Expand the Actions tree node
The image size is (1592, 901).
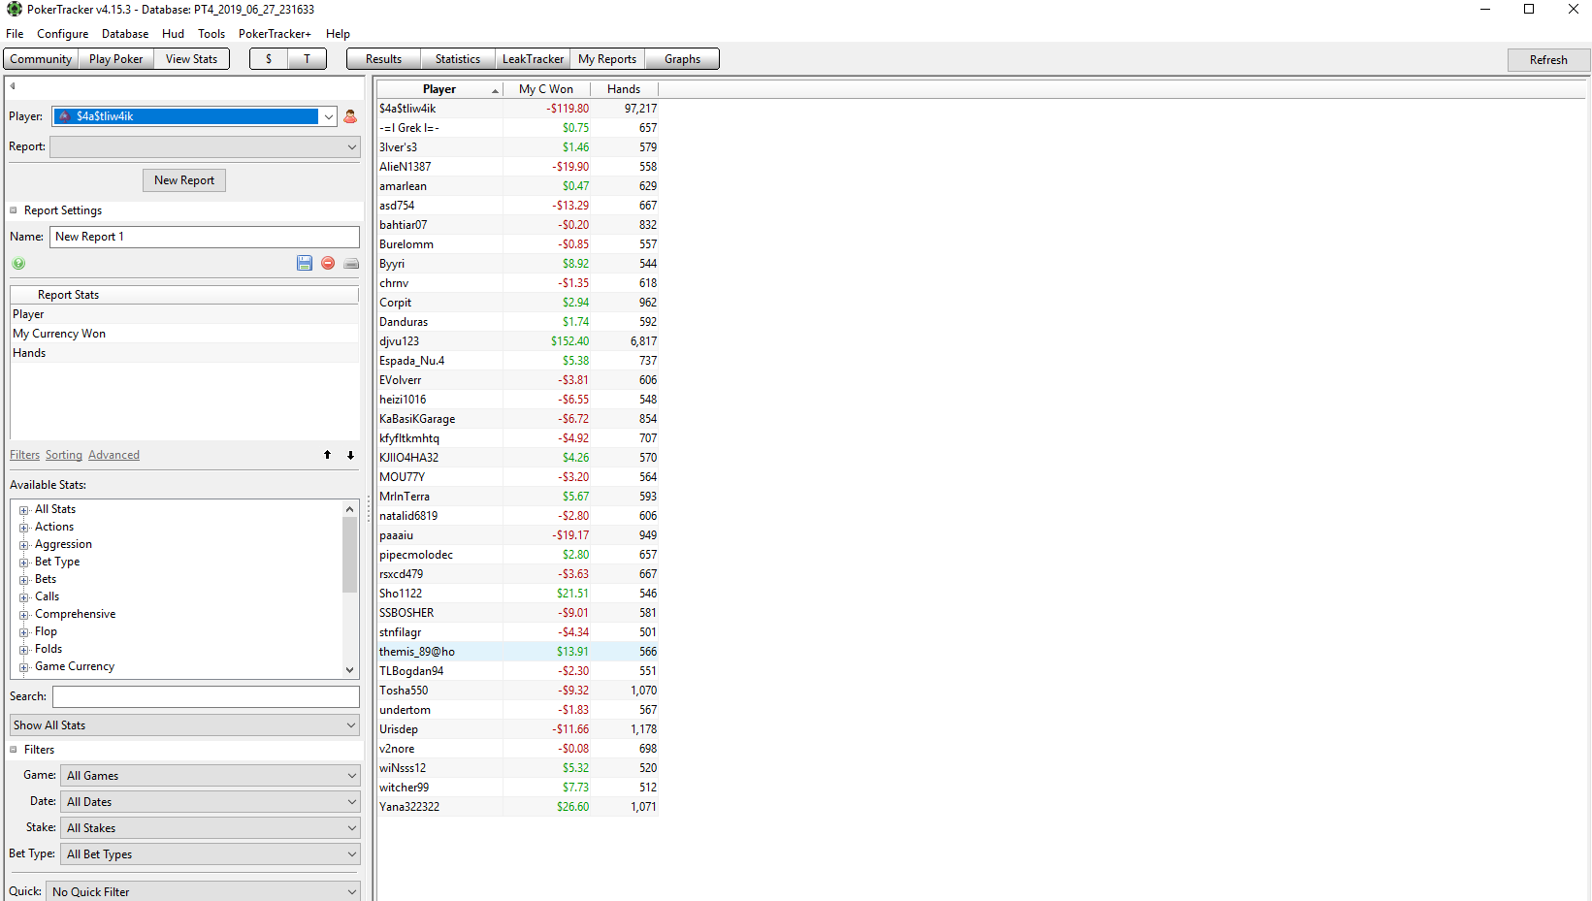[24, 528]
